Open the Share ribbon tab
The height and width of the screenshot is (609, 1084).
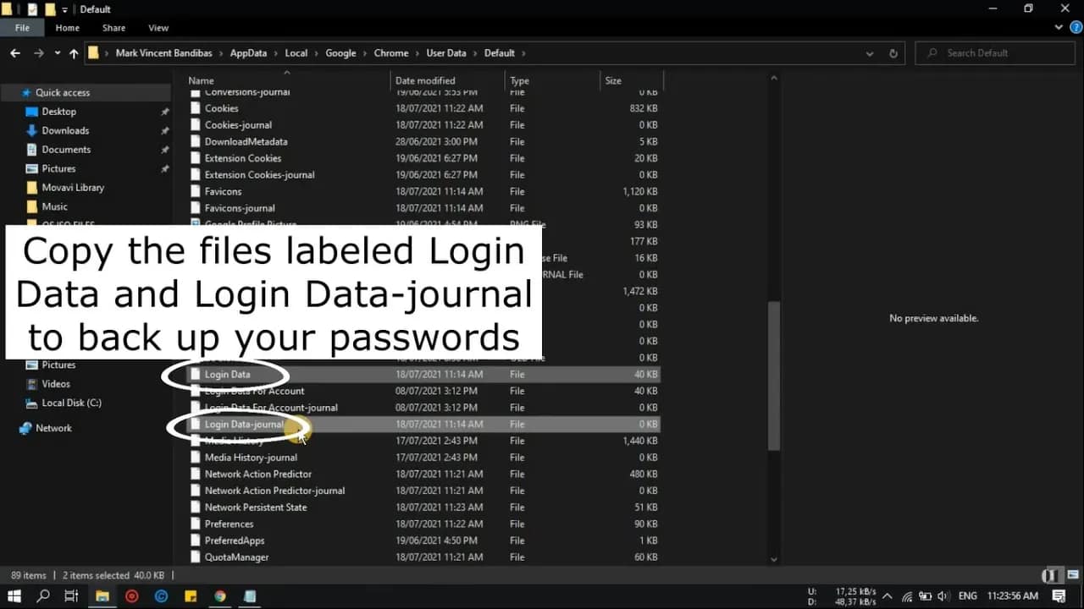[x=113, y=28]
